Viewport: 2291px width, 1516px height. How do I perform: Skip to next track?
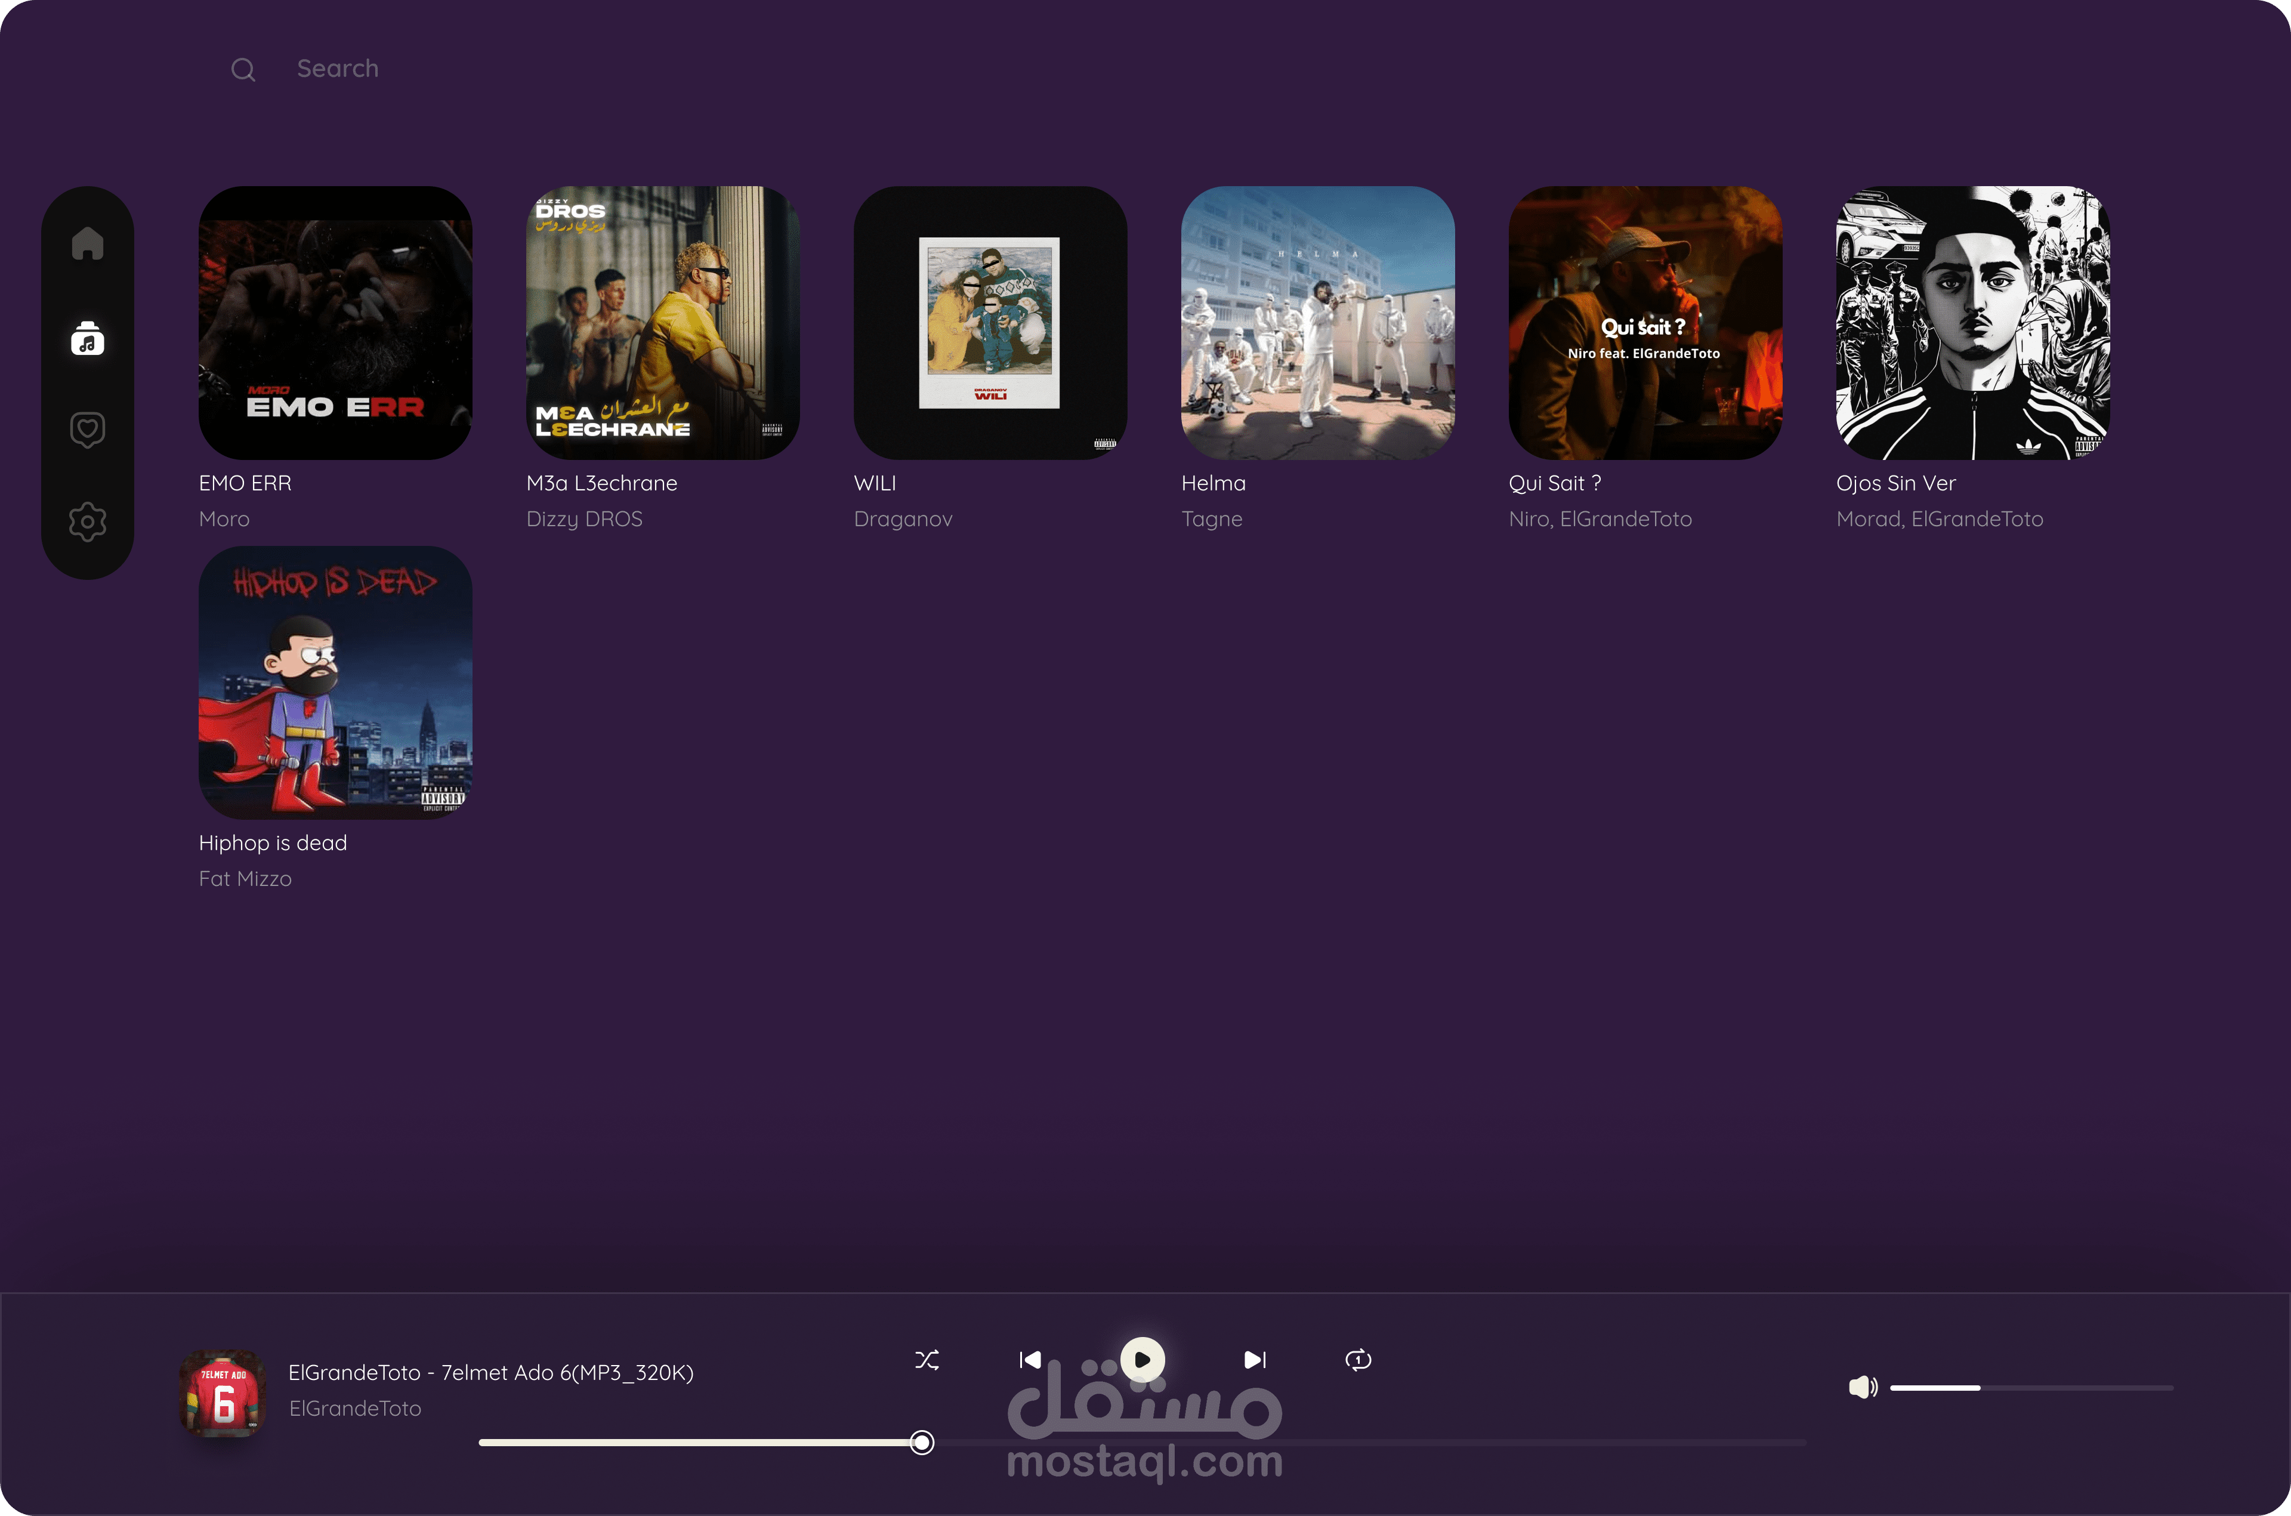click(x=1253, y=1360)
